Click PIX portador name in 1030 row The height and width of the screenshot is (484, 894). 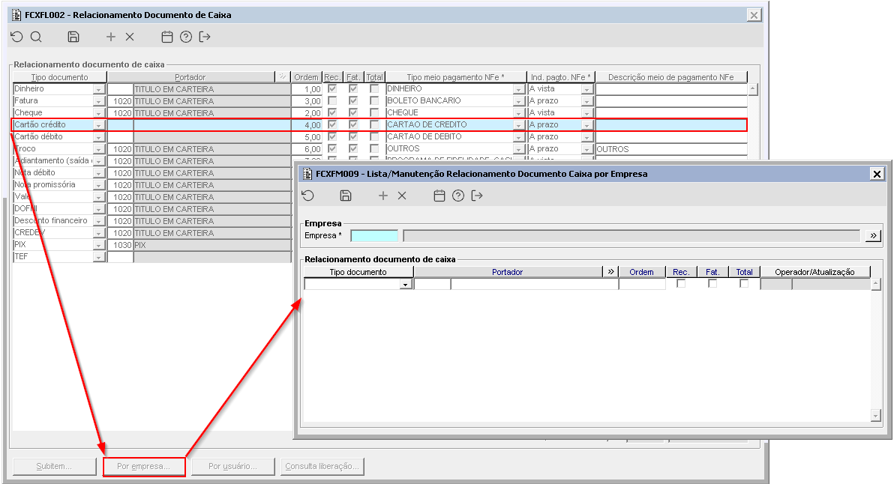pyautogui.click(x=212, y=246)
